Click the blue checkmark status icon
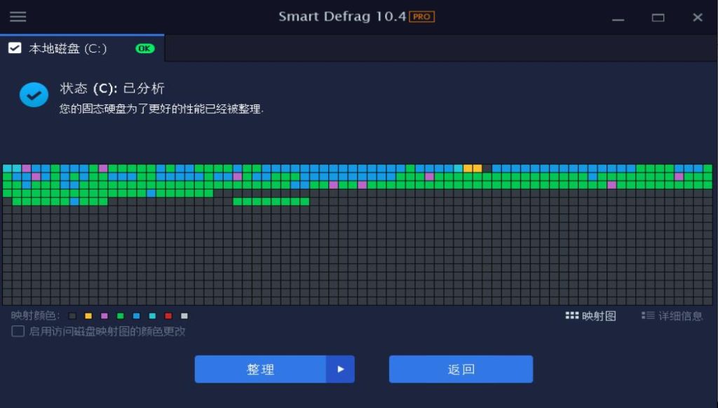 pyautogui.click(x=34, y=95)
